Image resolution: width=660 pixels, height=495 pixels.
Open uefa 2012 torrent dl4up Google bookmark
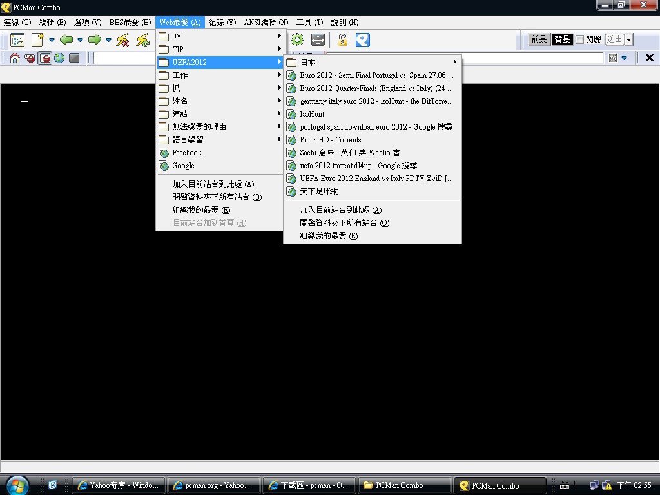point(373,166)
